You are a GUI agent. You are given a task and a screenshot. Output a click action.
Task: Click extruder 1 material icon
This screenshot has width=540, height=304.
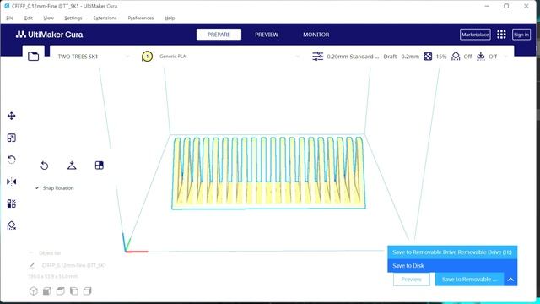(x=147, y=57)
